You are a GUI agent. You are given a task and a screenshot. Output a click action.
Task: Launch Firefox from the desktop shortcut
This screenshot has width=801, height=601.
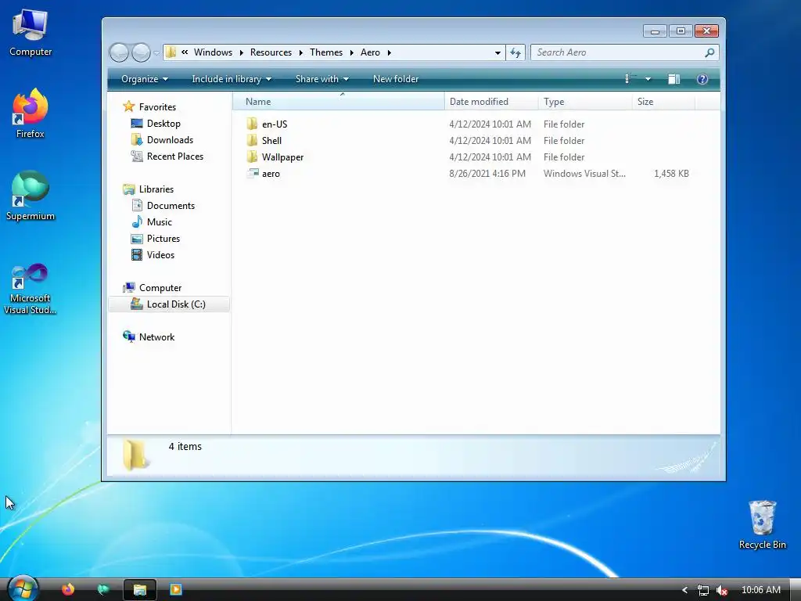[31, 113]
